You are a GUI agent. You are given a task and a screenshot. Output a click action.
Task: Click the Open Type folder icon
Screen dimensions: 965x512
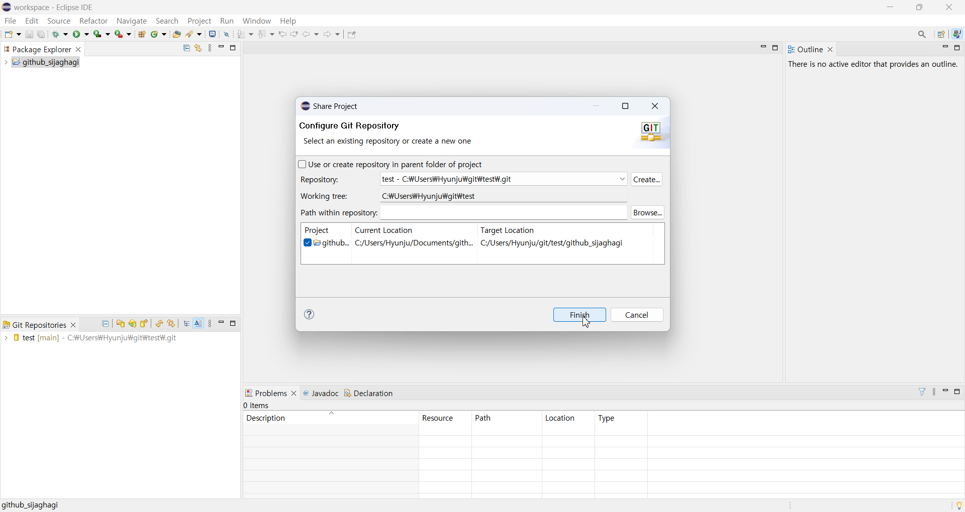(x=177, y=34)
